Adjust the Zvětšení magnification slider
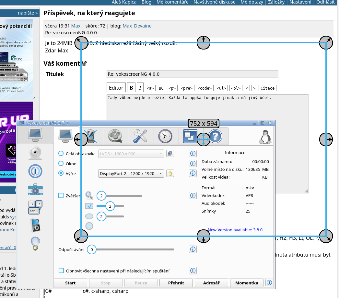339x298 pixels. (119, 196)
